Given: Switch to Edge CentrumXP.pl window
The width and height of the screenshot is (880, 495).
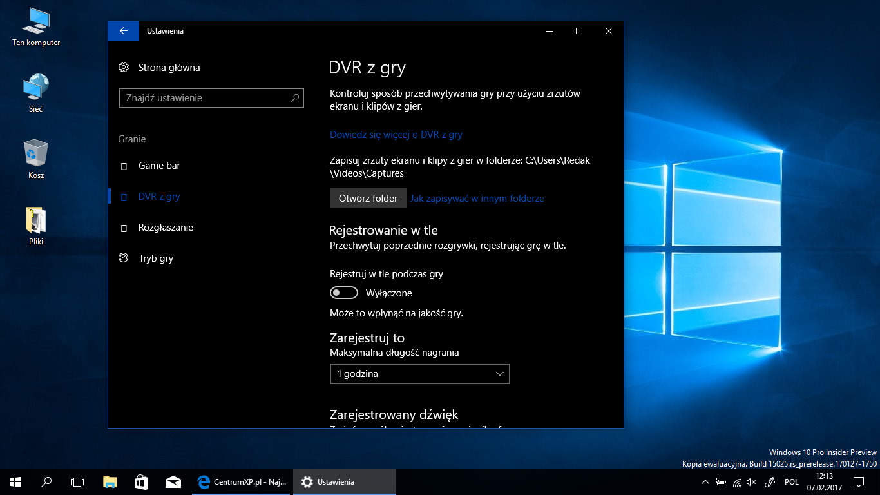Looking at the screenshot, I should point(242,482).
